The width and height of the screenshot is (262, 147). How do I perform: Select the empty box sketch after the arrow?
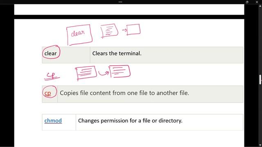(133, 30)
